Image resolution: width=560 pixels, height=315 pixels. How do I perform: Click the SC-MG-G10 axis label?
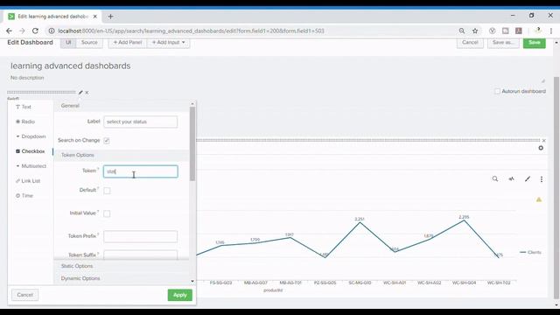click(x=360, y=283)
